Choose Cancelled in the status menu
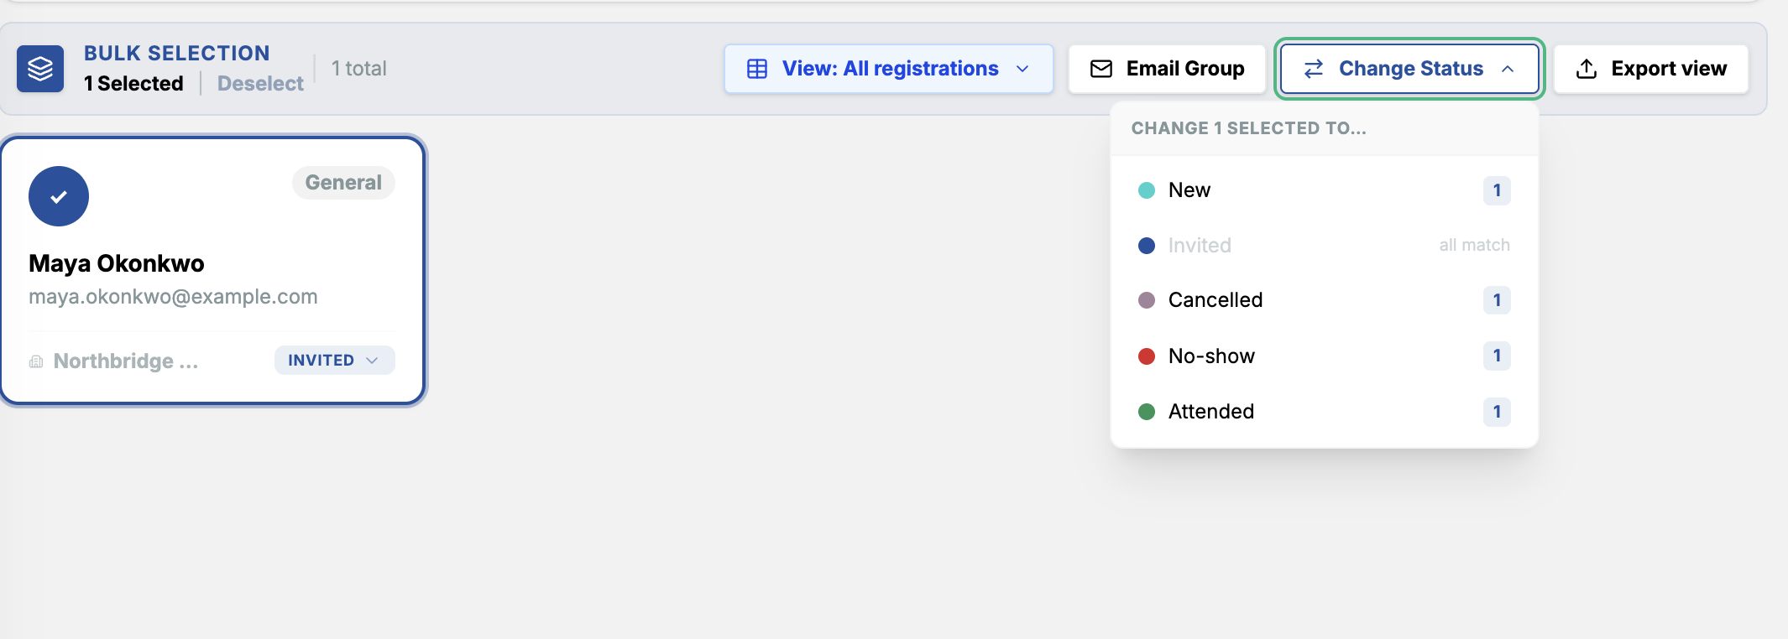Image resolution: width=1788 pixels, height=639 pixels. click(1324, 300)
